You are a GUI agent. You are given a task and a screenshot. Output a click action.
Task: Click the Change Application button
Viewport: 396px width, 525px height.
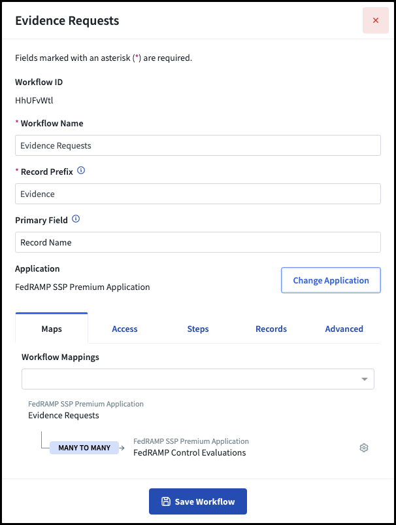pos(331,280)
